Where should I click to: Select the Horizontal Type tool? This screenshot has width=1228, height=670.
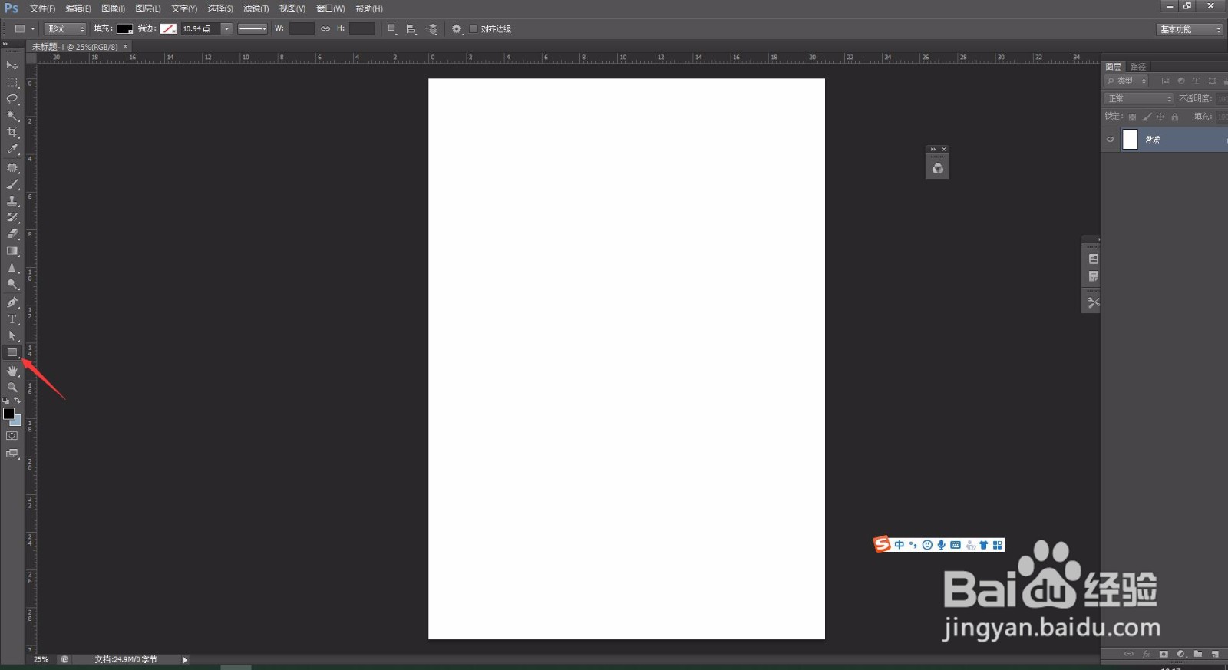(12, 319)
